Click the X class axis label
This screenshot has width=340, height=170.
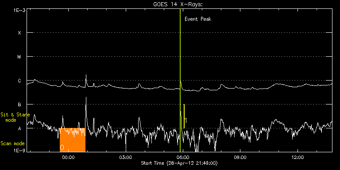(19, 33)
